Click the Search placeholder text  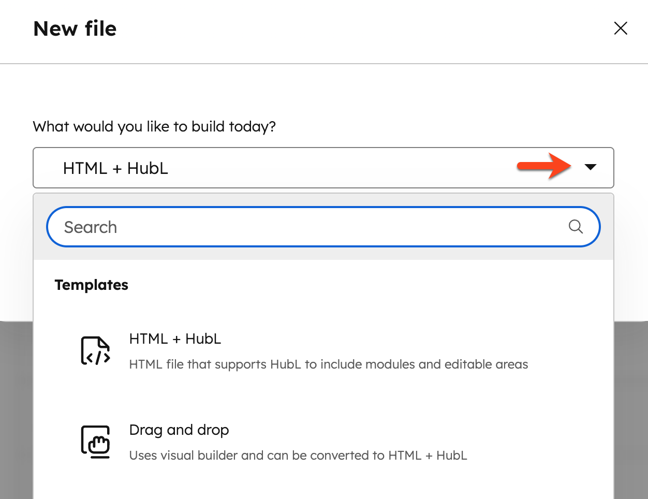(x=91, y=227)
